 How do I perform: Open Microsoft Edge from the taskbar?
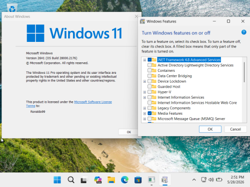(124, 180)
